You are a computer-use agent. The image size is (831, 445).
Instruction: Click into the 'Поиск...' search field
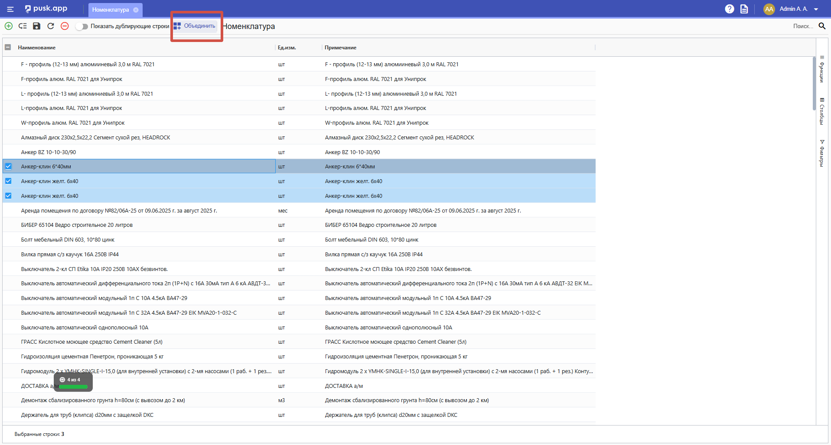802,26
